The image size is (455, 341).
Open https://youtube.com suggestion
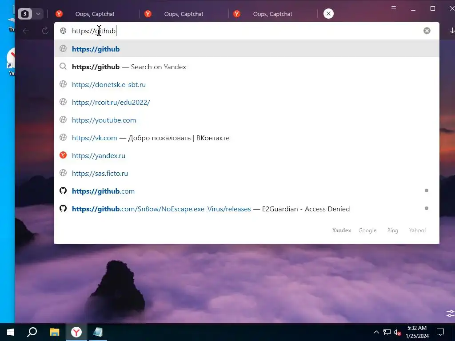point(247,120)
